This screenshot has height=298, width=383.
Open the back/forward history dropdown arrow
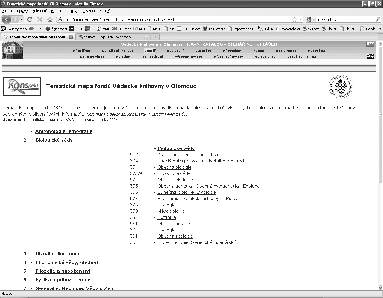[x=21, y=20]
